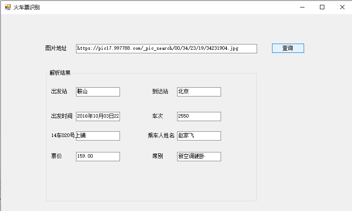Click the 14车020号 seat label

(63, 136)
